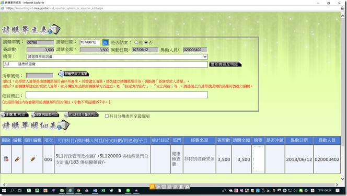Edit row 001 with 編輯 pencil icon

click(17, 159)
